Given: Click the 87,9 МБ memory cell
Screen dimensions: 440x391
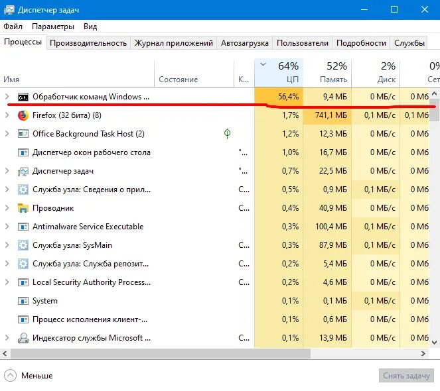Looking at the screenshot, I should (327, 245).
